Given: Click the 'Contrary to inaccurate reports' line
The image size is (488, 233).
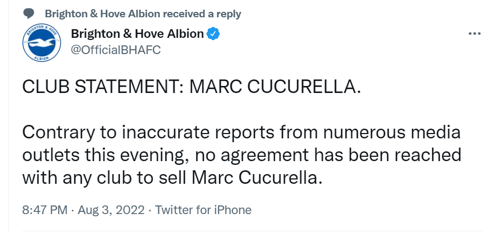Looking at the screenshot, I should [241, 132].
